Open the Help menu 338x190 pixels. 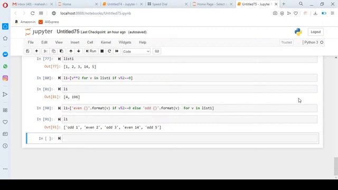coord(143,42)
